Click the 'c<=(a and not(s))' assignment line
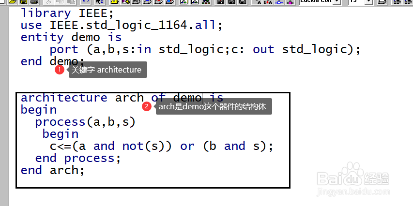 click(162, 146)
